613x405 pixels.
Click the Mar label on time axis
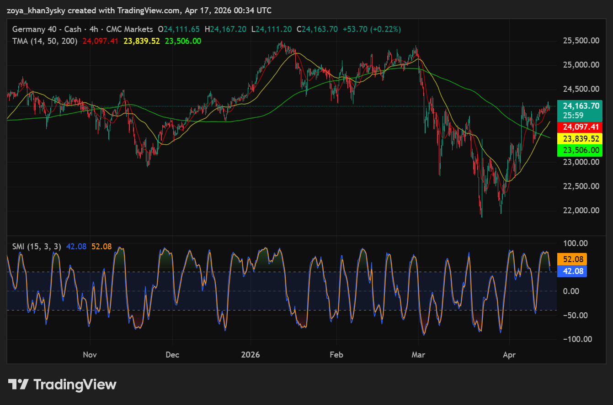tap(418, 355)
